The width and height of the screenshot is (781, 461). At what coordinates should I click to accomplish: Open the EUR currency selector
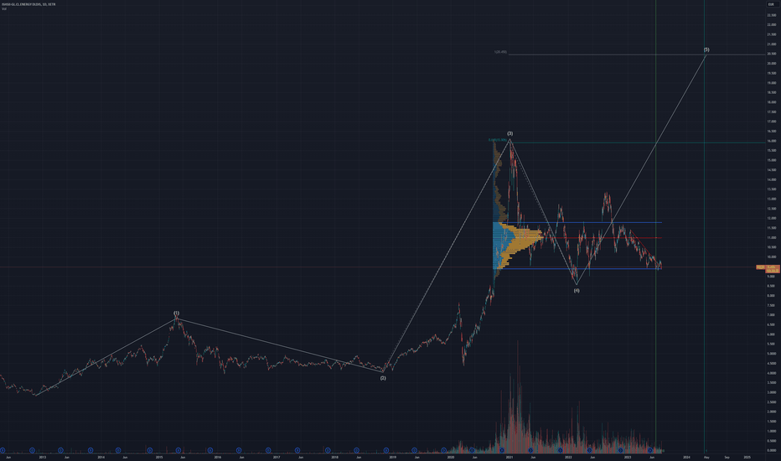pyautogui.click(x=771, y=4)
